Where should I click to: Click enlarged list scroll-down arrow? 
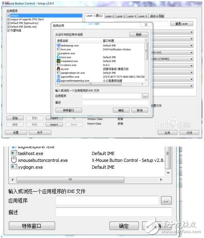168,173
